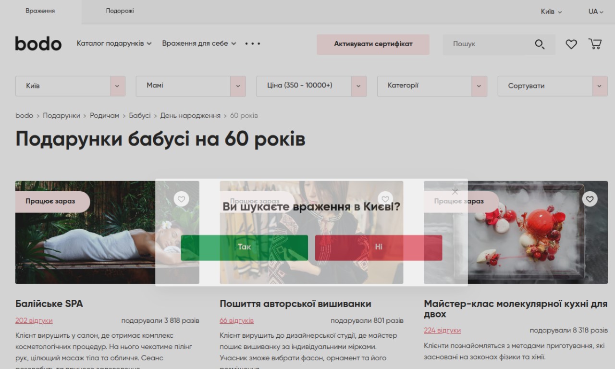Image resolution: width=615 pixels, height=369 pixels.
Task: Decline with the red Ні button
Action: click(379, 247)
